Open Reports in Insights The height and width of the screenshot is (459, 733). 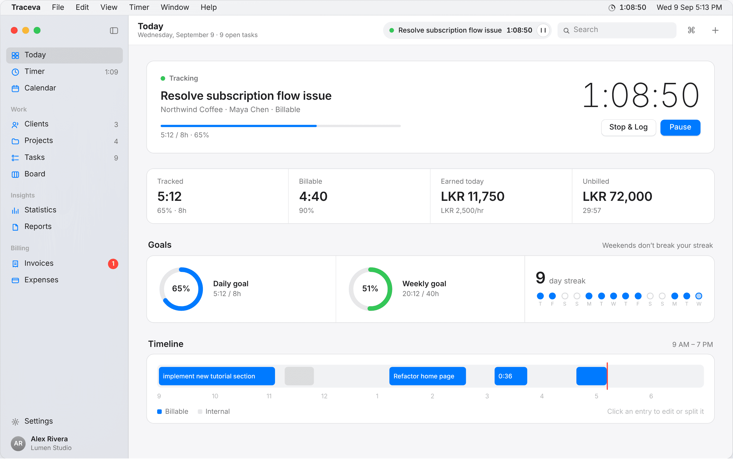pos(64,227)
